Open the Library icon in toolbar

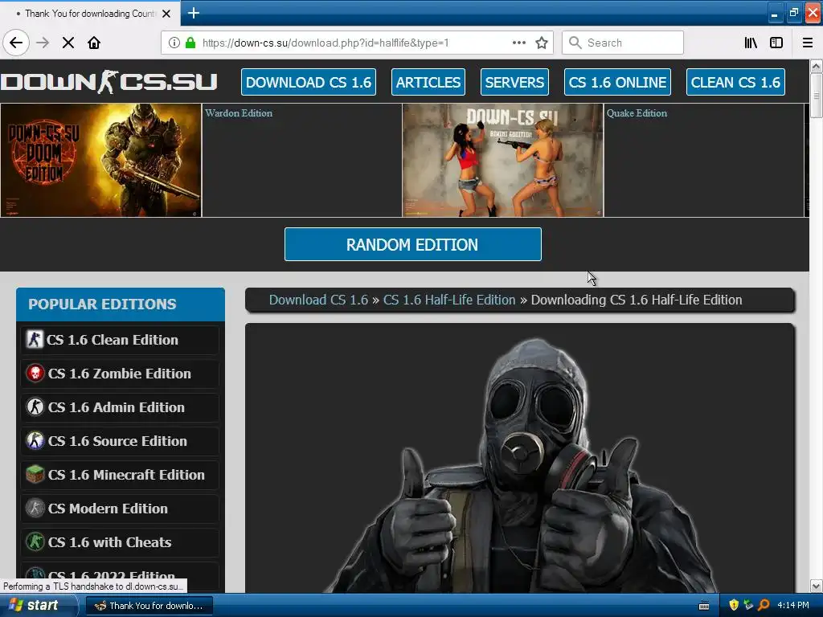[x=751, y=43]
